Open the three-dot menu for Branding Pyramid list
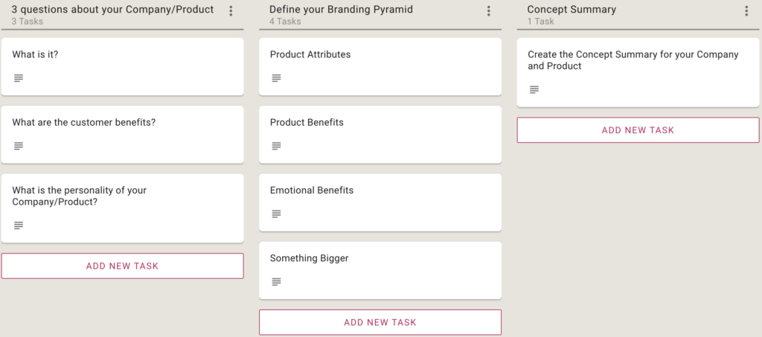This screenshot has height=337, width=762. coord(488,11)
